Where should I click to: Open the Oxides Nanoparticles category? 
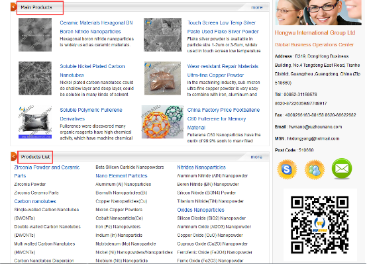pos(201,210)
